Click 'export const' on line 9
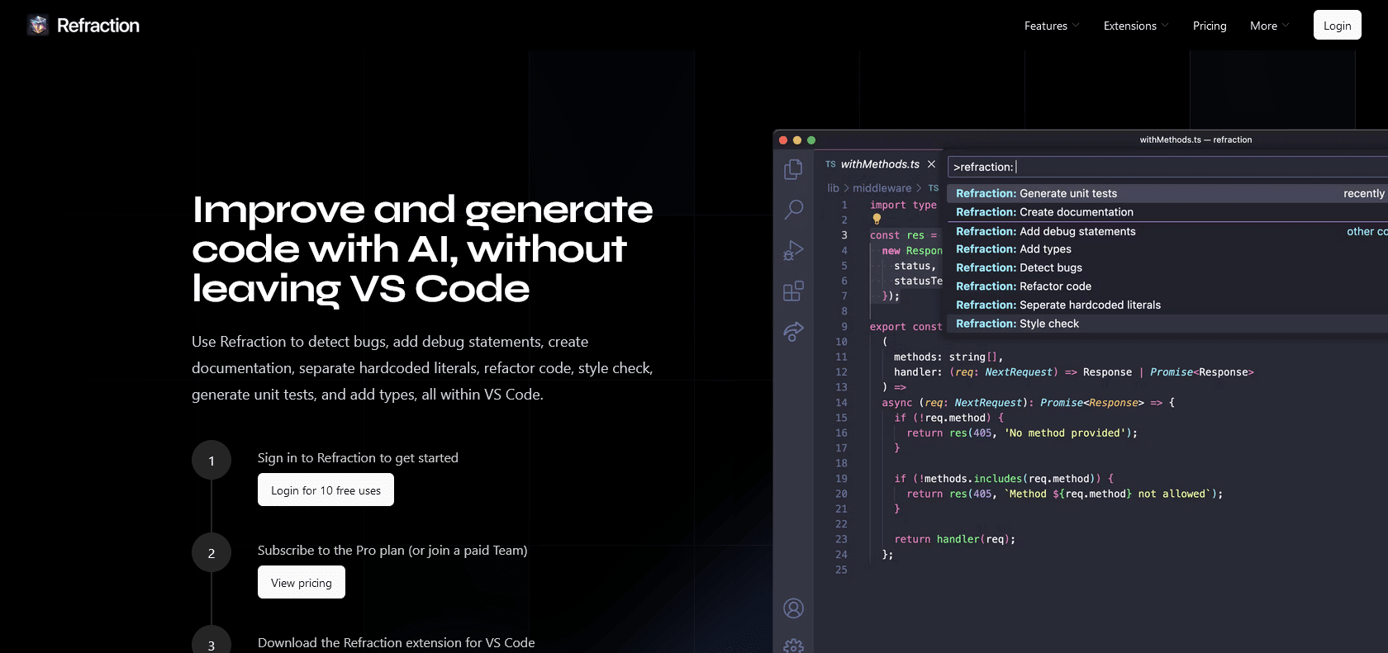Image resolution: width=1388 pixels, height=653 pixels. pos(906,327)
